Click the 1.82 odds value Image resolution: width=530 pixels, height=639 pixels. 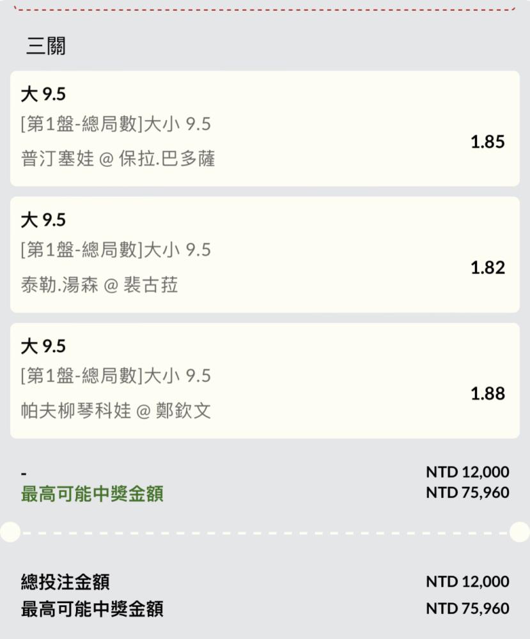[x=488, y=268]
